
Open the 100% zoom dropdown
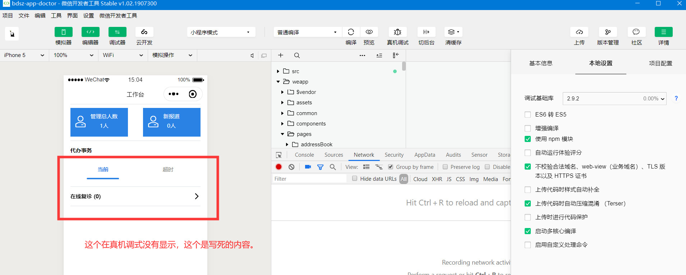pyautogui.click(x=73, y=55)
